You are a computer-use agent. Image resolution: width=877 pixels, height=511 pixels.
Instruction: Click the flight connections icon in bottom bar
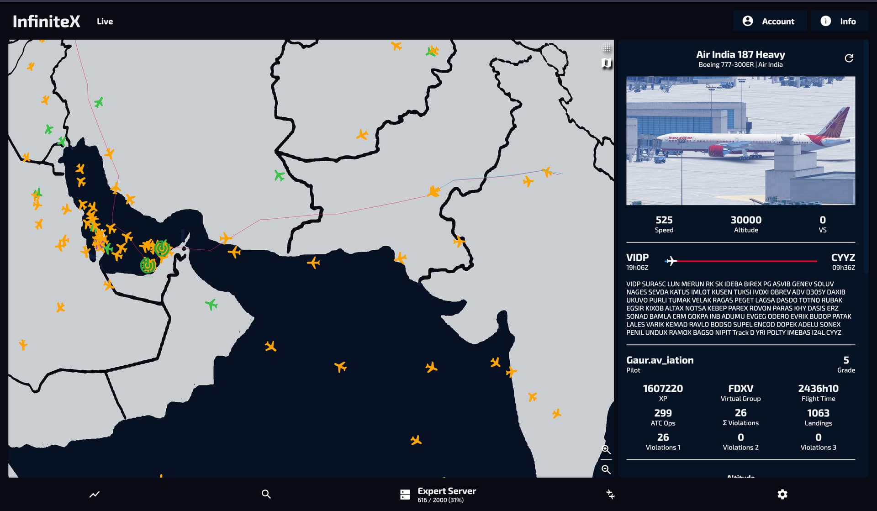(x=610, y=494)
